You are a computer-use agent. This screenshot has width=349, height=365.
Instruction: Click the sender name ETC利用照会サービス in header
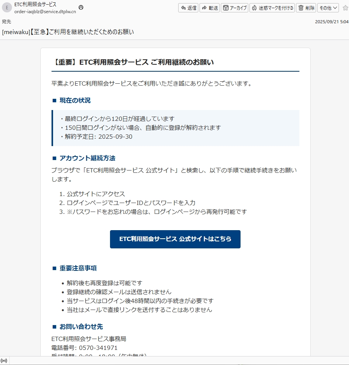(x=35, y=4)
